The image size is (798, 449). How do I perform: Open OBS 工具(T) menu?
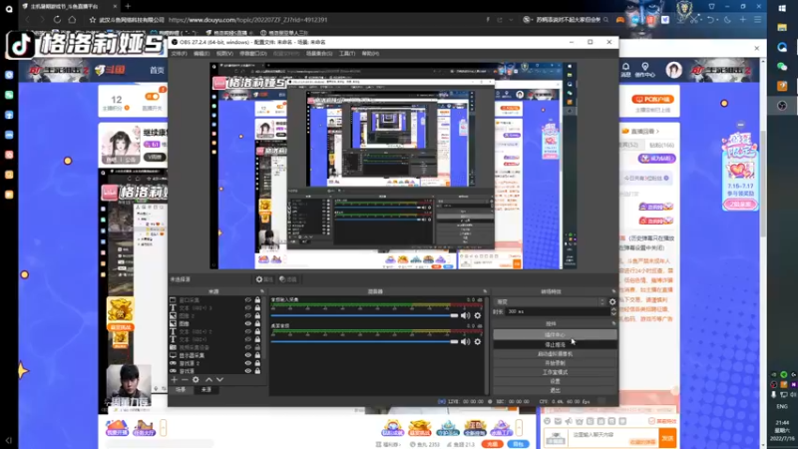(x=347, y=54)
